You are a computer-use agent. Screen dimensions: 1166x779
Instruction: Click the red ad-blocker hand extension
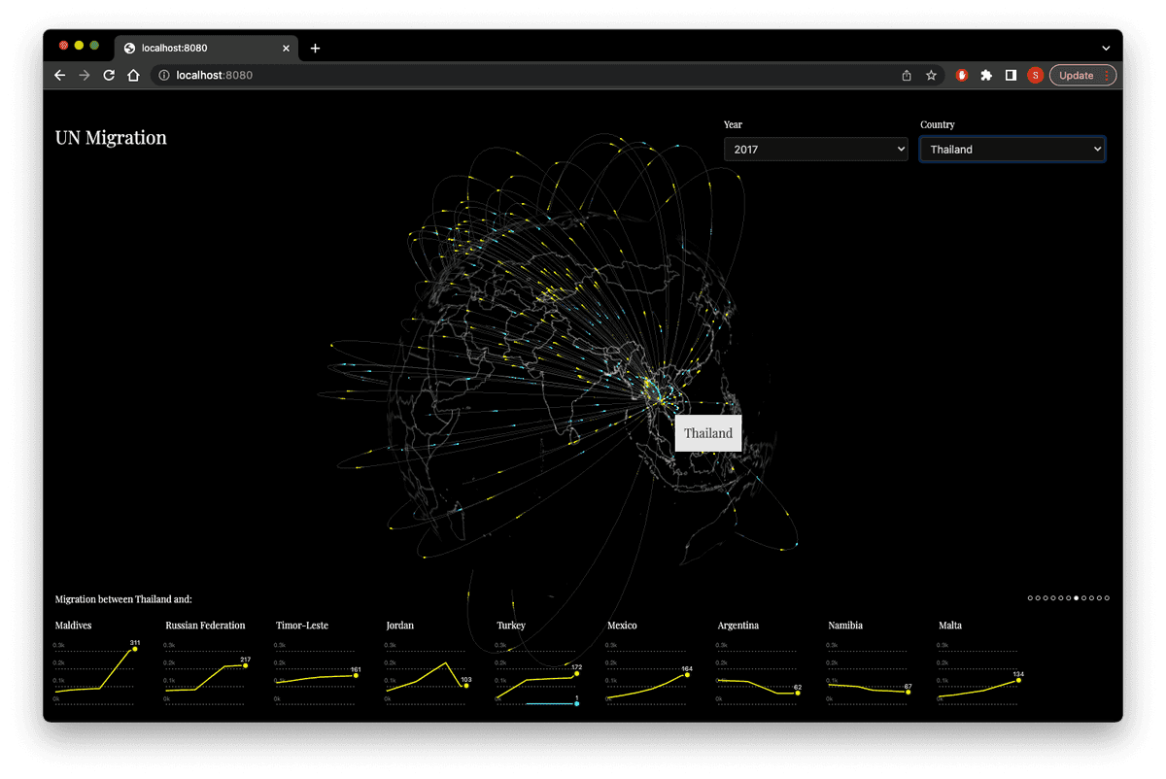[962, 76]
